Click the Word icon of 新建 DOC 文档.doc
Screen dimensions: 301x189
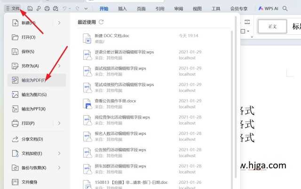87,39
